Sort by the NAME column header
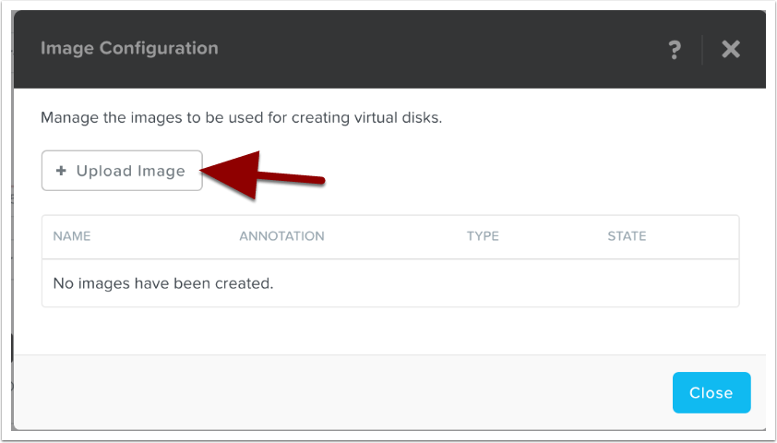This screenshot has width=777, height=443. [72, 236]
